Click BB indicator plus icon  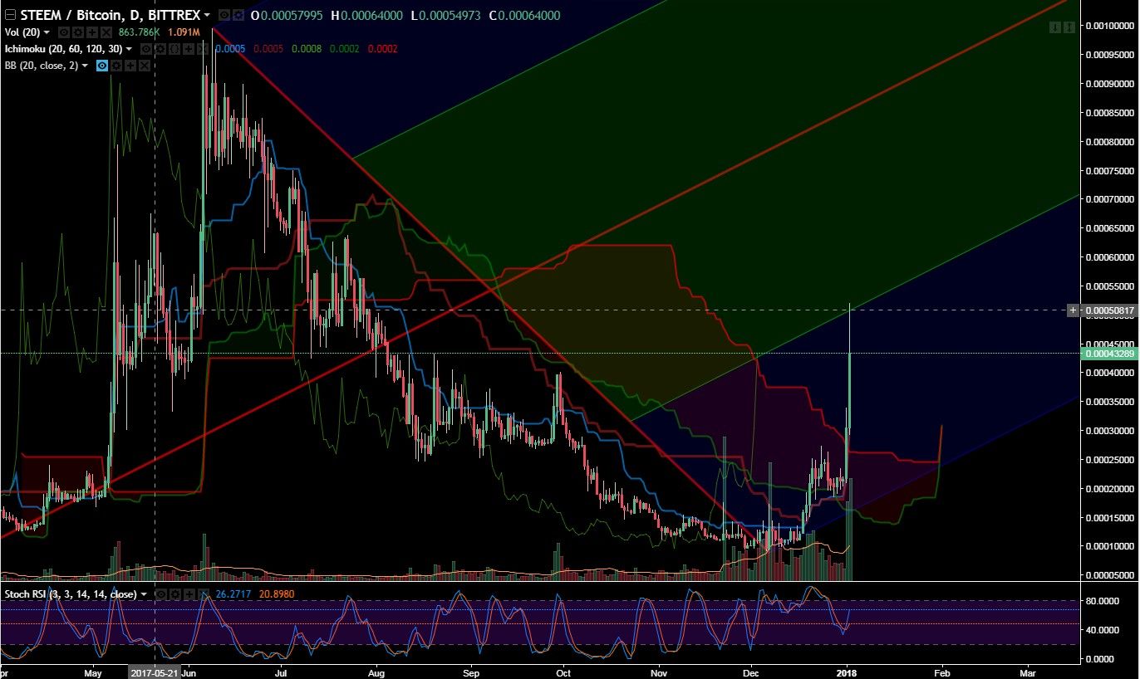[130, 66]
